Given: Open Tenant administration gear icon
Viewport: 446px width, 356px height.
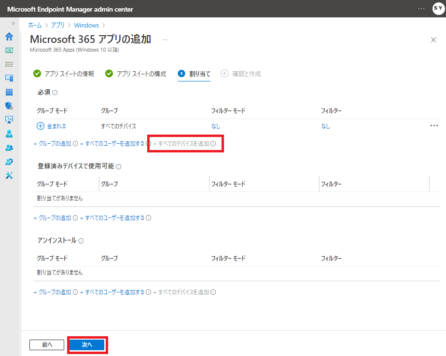Looking at the screenshot, I should (x=9, y=162).
